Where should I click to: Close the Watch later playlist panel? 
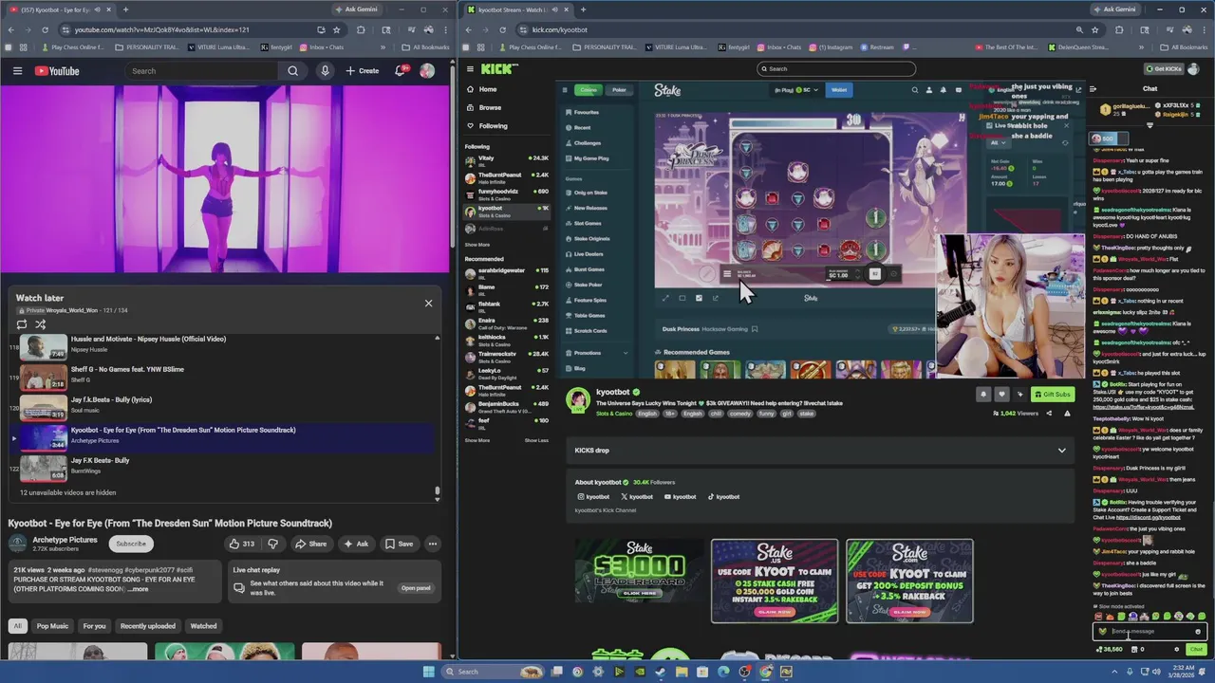pos(428,304)
